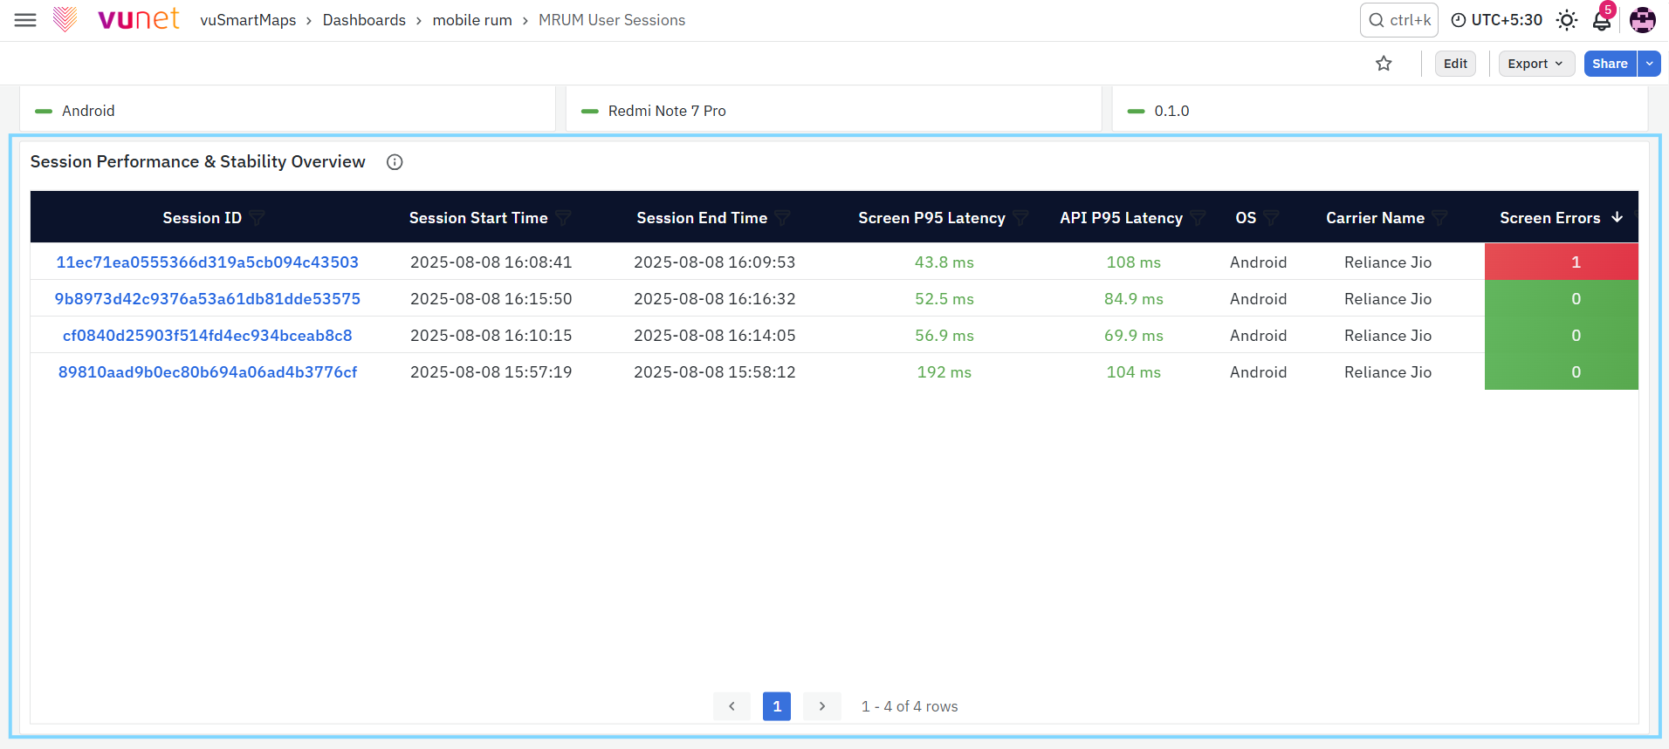Screen dimensions: 1669x749
Task: Toggle the light/dark theme sun icon
Action: pyautogui.click(x=1567, y=20)
